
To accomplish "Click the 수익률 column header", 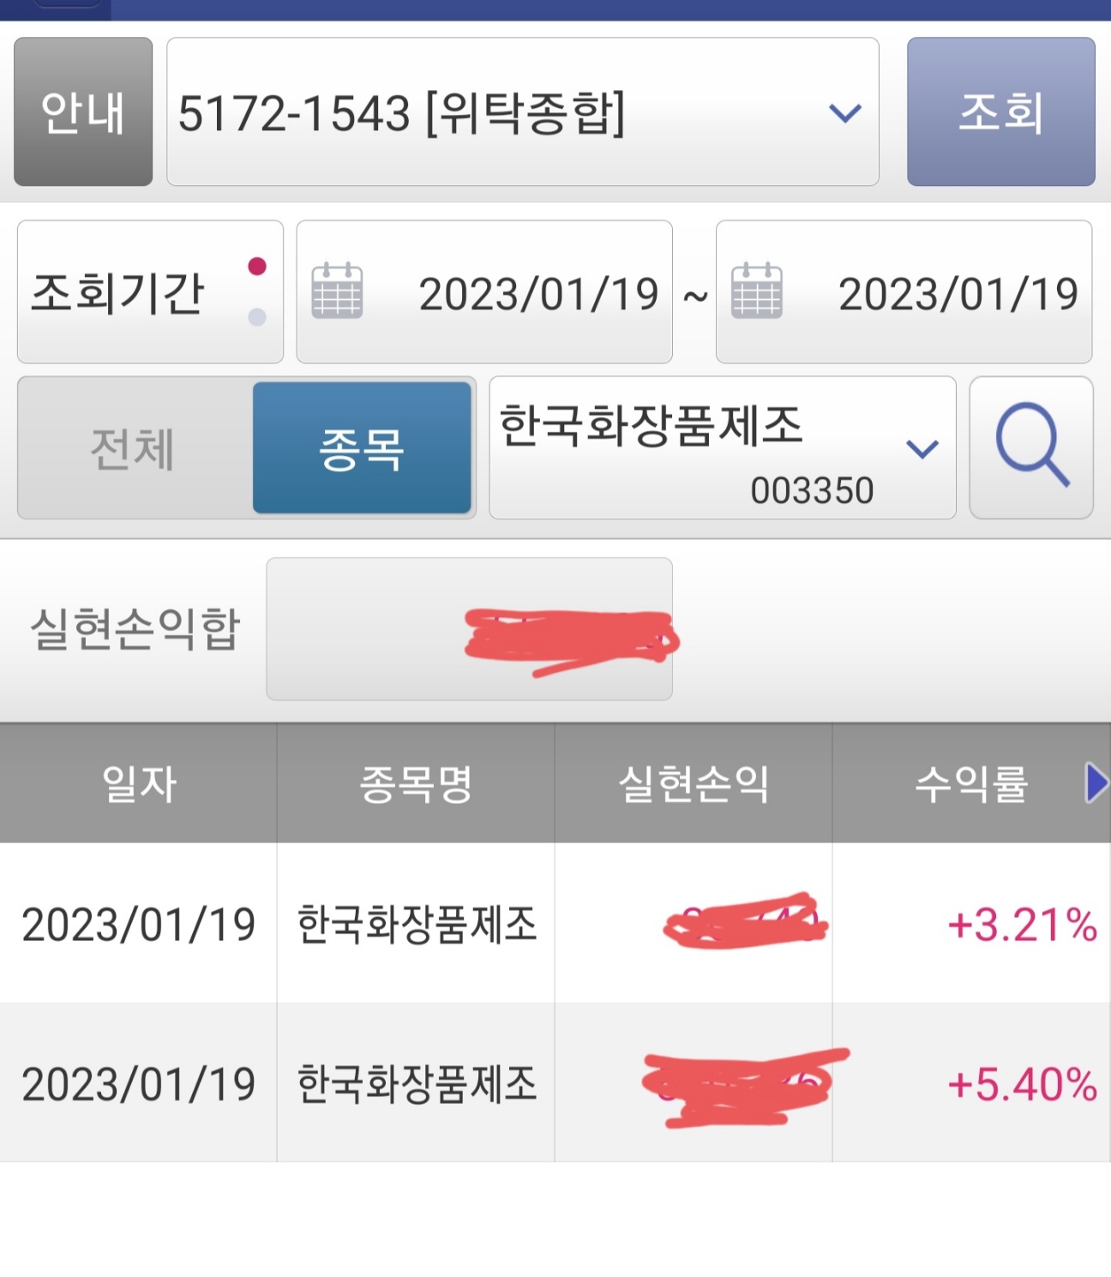I will tap(970, 783).
